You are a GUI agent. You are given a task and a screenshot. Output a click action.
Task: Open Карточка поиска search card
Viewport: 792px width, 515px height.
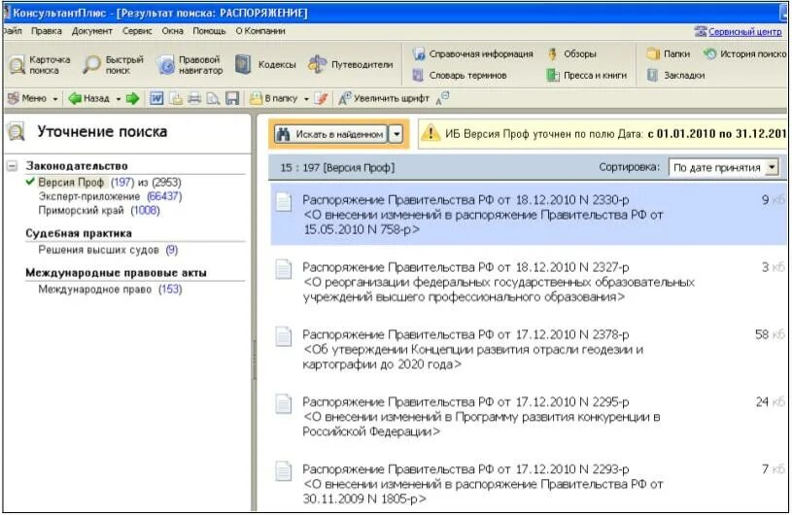[40, 65]
